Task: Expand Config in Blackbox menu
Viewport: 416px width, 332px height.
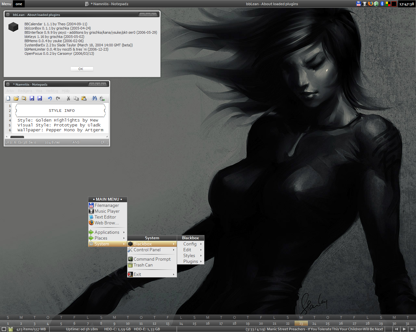Action: 191,244
